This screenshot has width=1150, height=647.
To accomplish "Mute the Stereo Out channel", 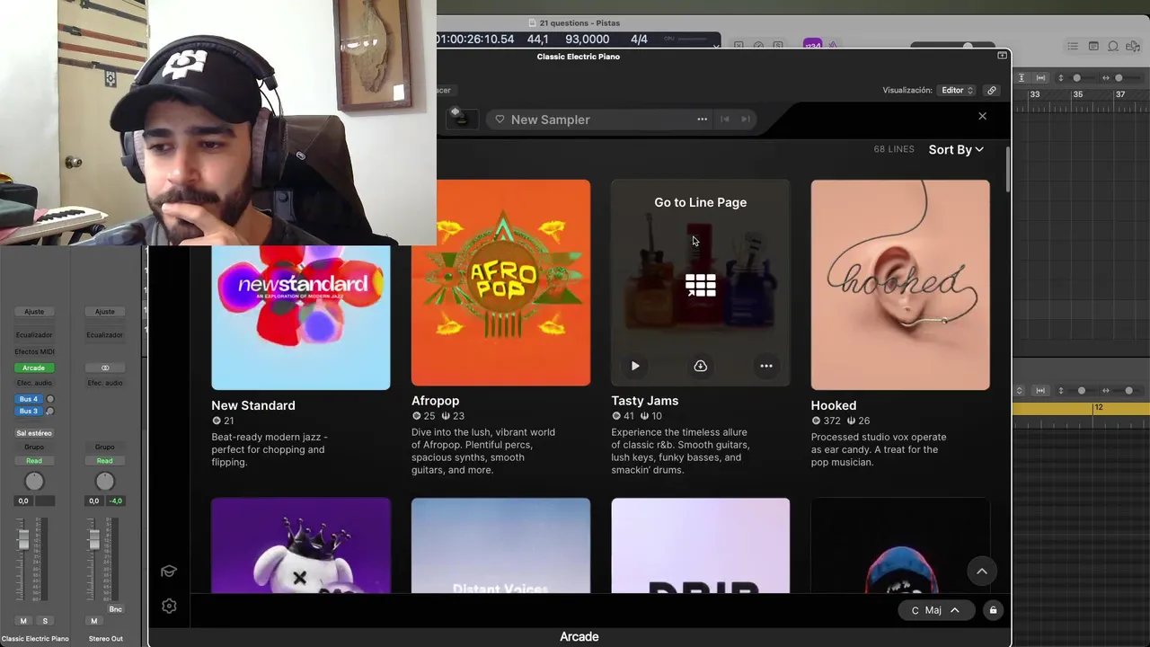I will [x=93, y=621].
